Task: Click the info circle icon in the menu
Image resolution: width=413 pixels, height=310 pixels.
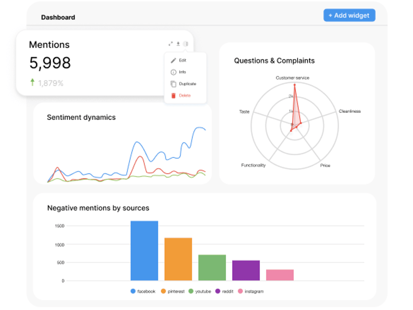Action: [x=173, y=72]
